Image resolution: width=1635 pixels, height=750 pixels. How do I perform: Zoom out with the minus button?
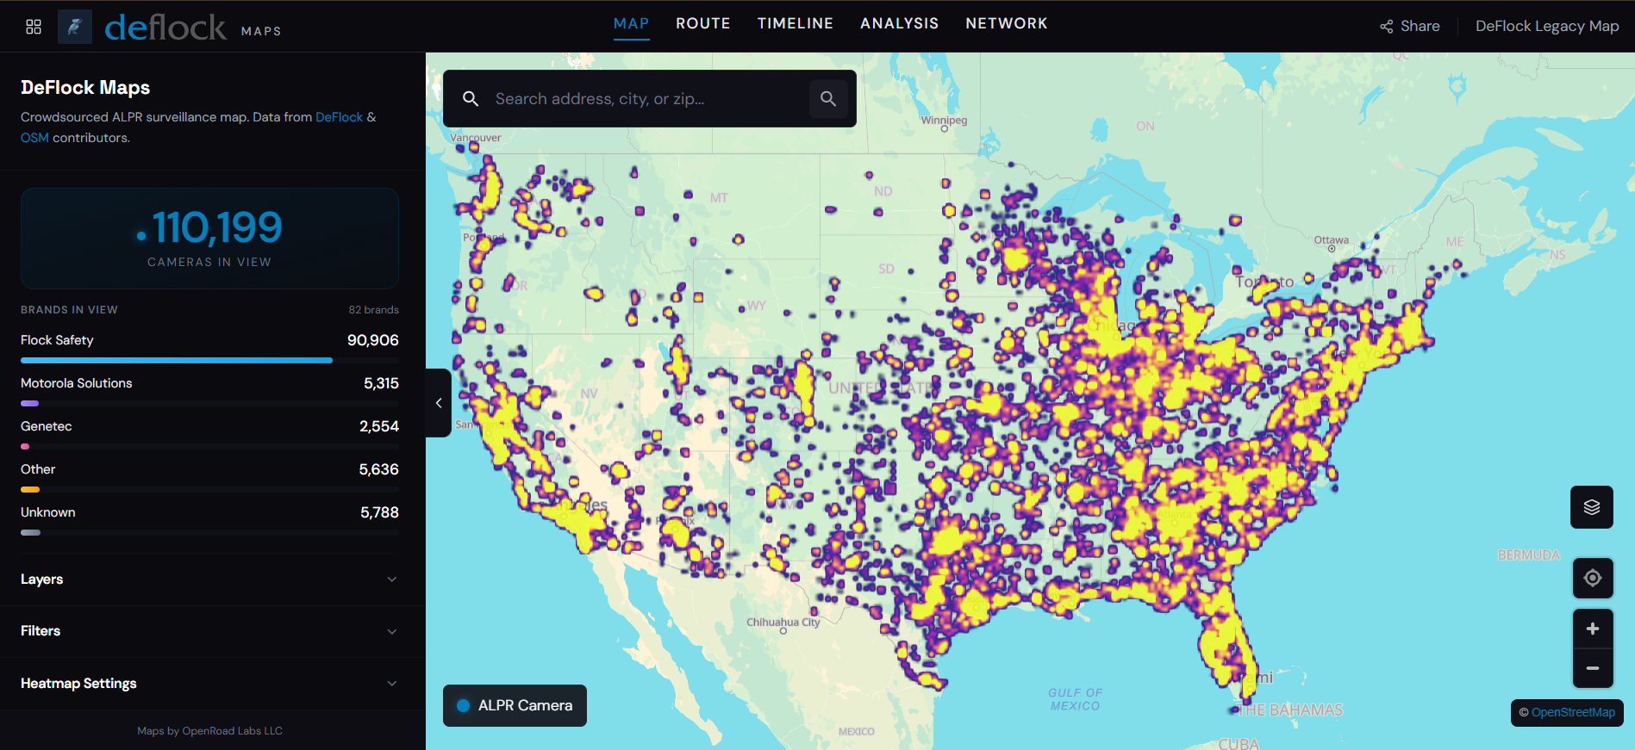[1593, 668]
